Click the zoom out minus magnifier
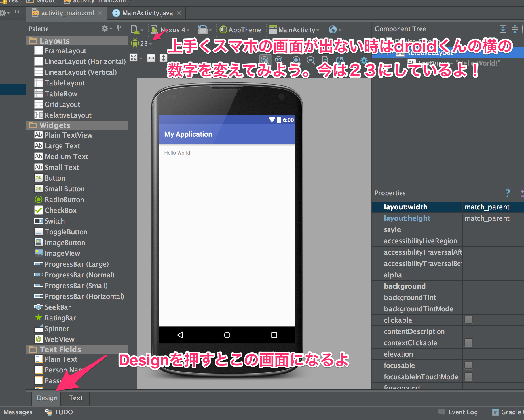 [311, 60]
